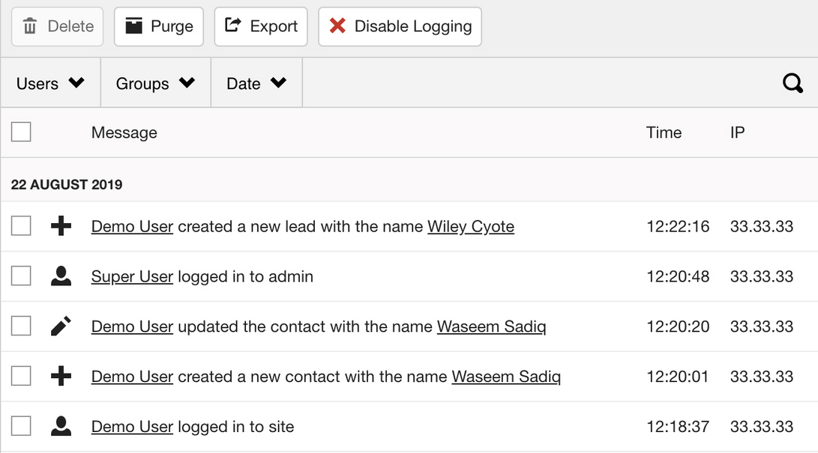Expand the Groups filter dropdown

155,83
